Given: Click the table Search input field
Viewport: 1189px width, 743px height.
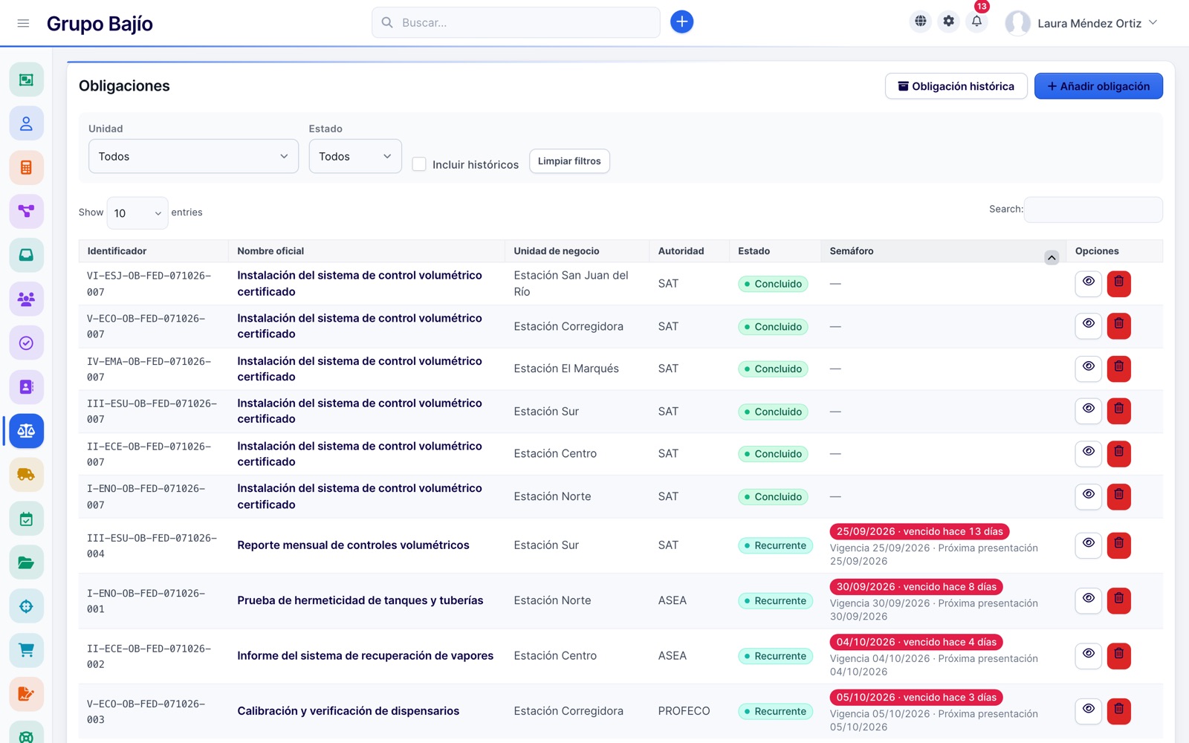Looking at the screenshot, I should pos(1093,210).
